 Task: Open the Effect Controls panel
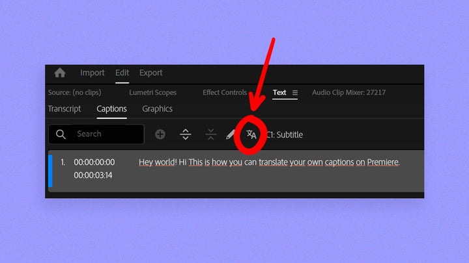tap(225, 92)
